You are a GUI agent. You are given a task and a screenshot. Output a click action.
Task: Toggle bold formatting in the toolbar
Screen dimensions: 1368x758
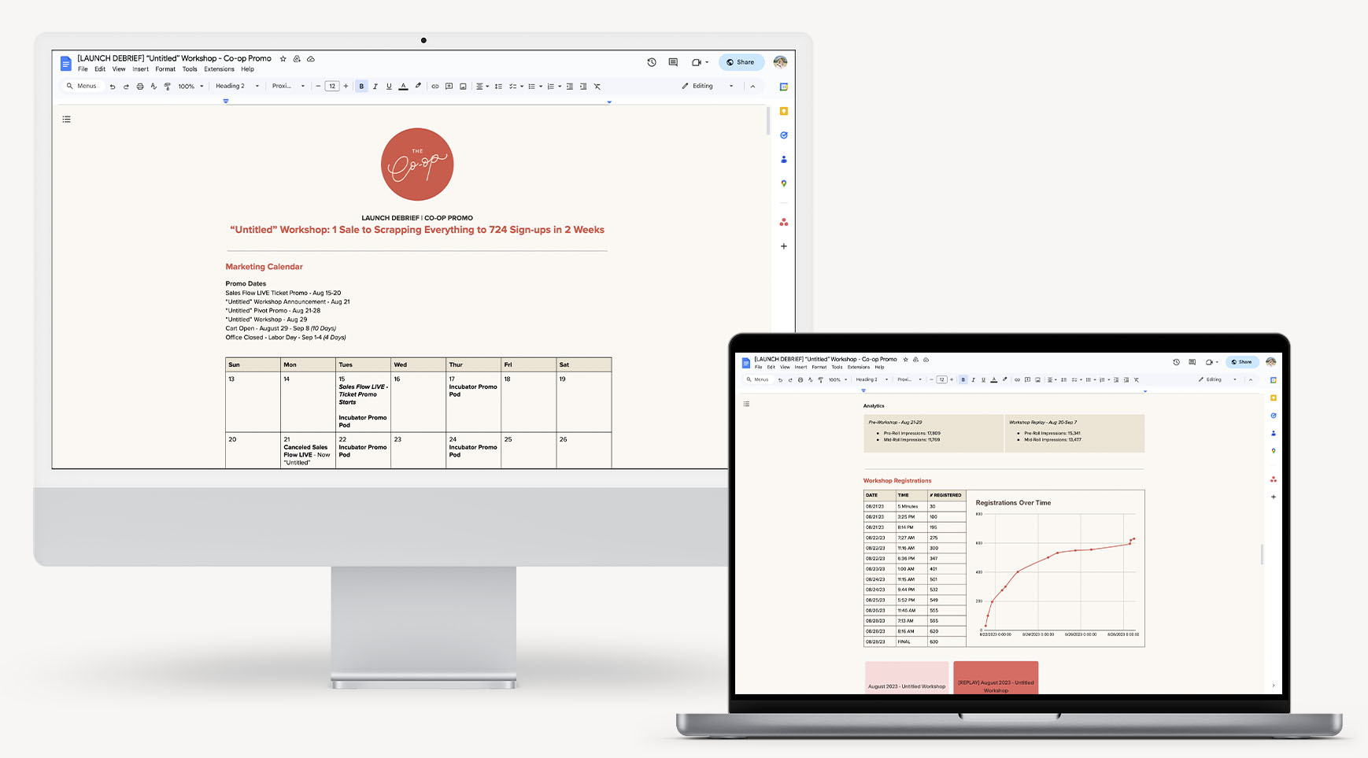(x=361, y=86)
